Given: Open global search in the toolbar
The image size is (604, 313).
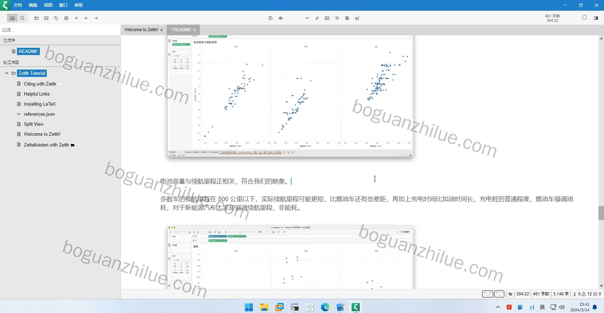Looking at the screenshot, I should (x=23, y=18).
